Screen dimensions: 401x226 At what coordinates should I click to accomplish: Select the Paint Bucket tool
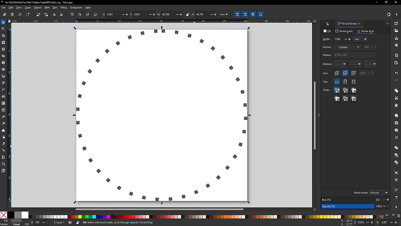(x=3, y=123)
